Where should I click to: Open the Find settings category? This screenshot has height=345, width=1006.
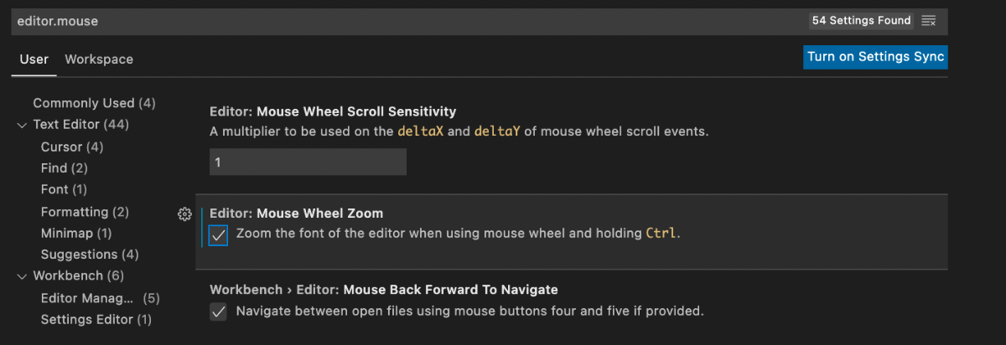tap(64, 168)
